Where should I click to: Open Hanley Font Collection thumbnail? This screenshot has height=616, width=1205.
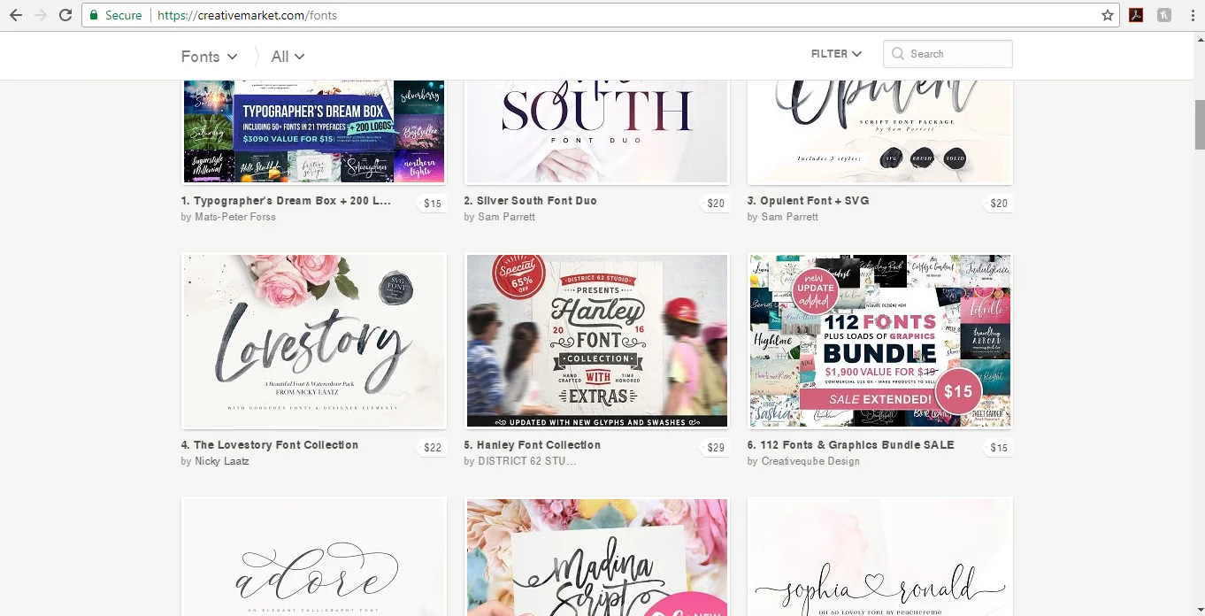[597, 342]
